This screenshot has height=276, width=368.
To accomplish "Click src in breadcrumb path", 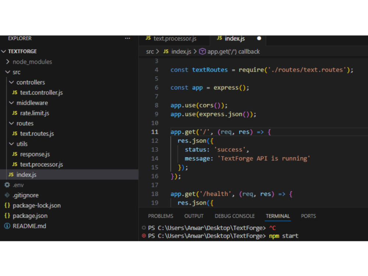I will [x=150, y=52].
